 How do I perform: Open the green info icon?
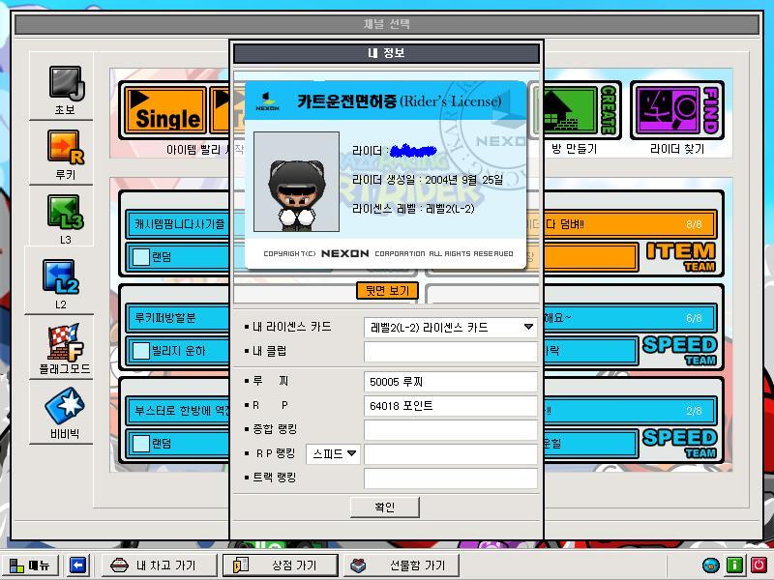[734, 565]
